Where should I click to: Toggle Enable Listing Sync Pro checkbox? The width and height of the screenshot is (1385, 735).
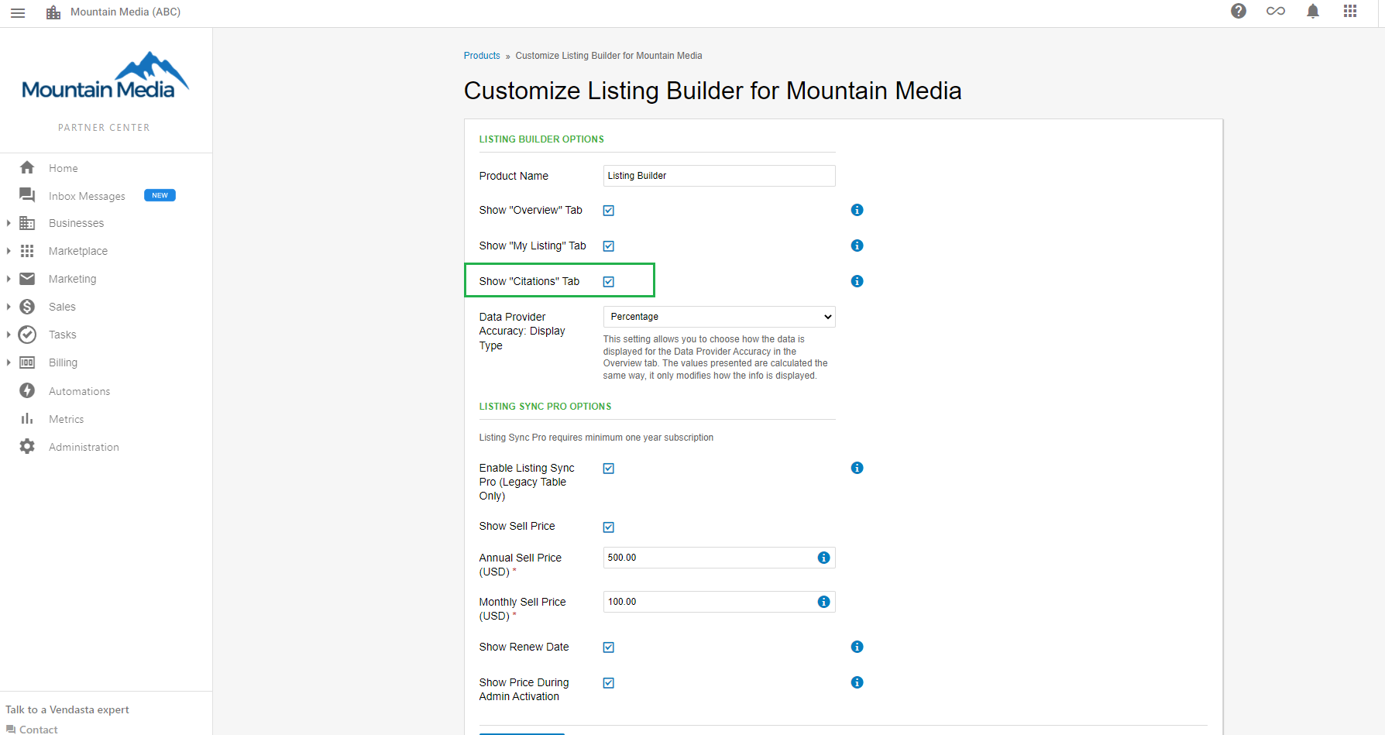point(609,469)
